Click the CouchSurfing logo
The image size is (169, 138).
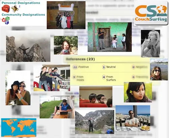click(x=151, y=13)
